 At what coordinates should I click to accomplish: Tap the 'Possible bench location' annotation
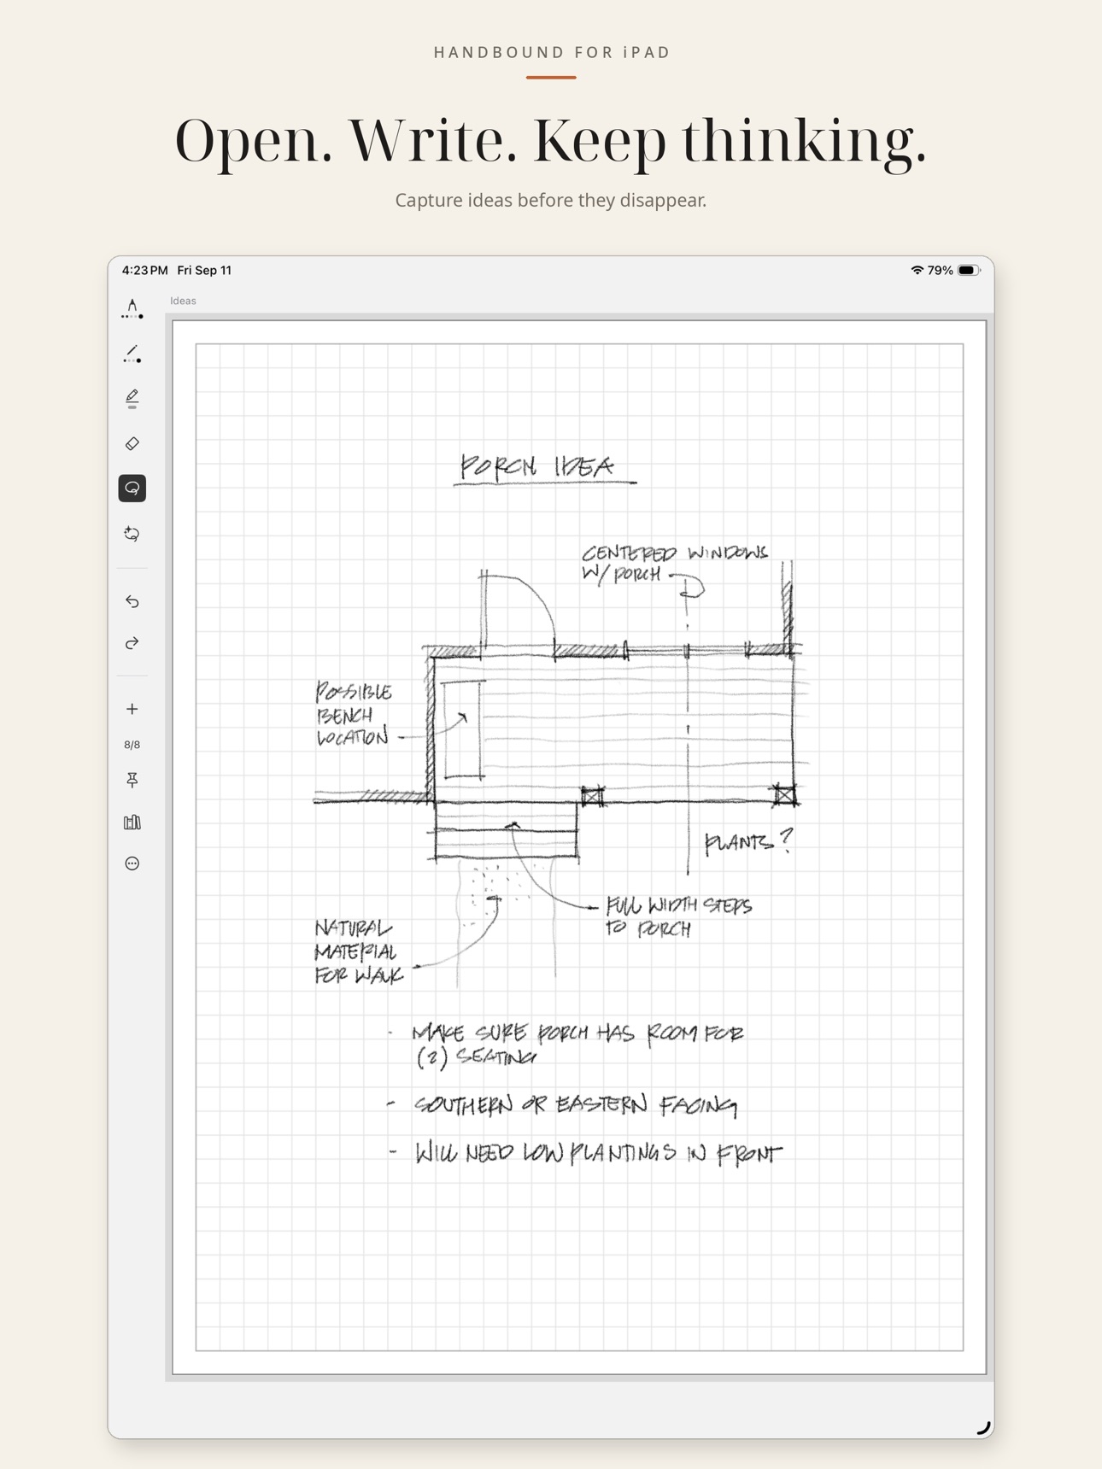(355, 714)
